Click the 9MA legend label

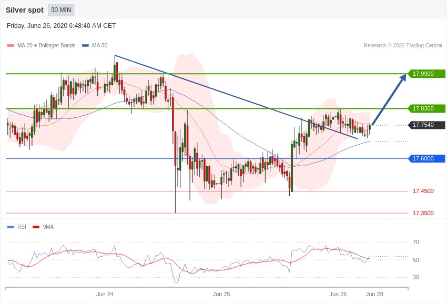click(48, 227)
